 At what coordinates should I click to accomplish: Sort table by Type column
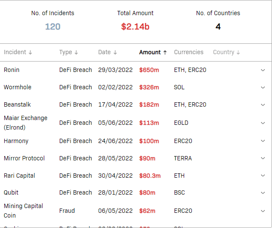pyautogui.click(x=68, y=52)
